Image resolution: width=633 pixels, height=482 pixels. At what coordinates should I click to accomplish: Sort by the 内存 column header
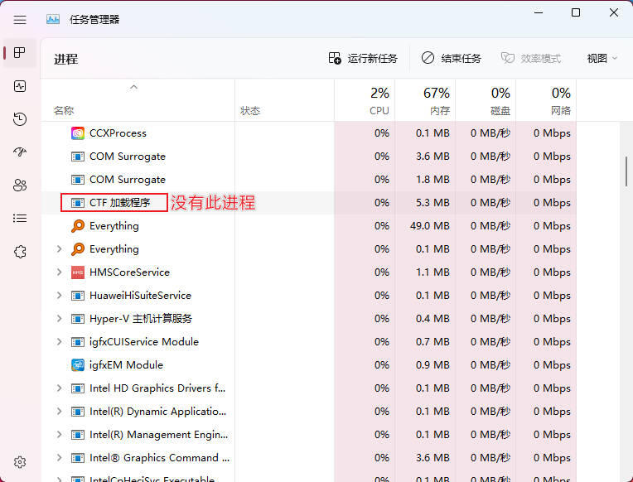click(426, 100)
